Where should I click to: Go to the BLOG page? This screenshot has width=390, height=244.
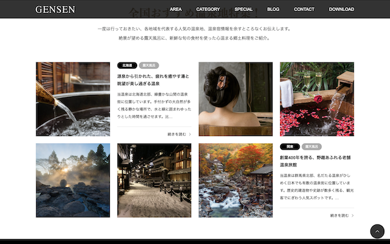pyautogui.click(x=273, y=9)
